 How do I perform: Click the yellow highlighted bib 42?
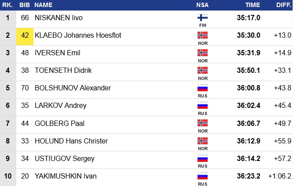[x=25, y=35]
